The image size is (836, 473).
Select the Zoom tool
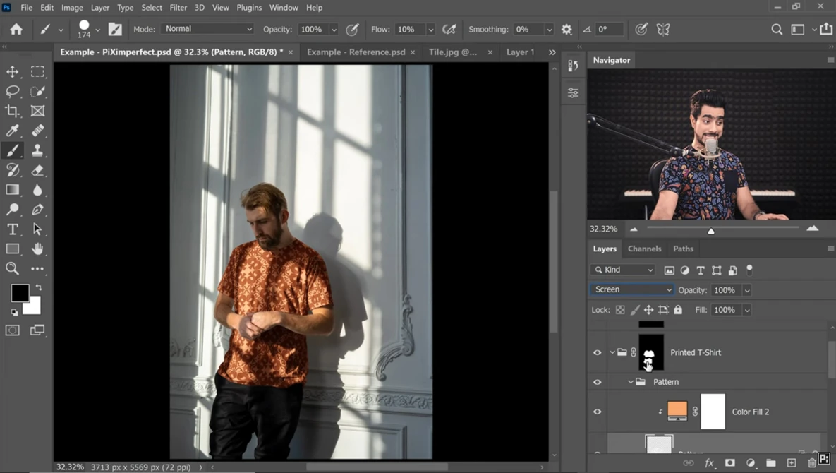pyautogui.click(x=12, y=268)
